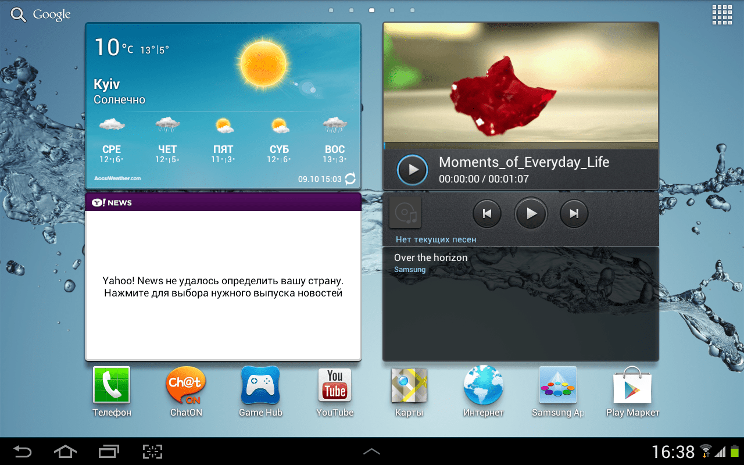The height and width of the screenshot is (465, 744).
Task: Open the AccuWeather.com link
Action: click(x=117, y=178)
